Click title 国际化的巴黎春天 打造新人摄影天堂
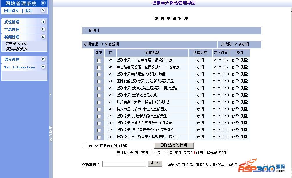This screenshot has height=178, width=292. (146, 81)
